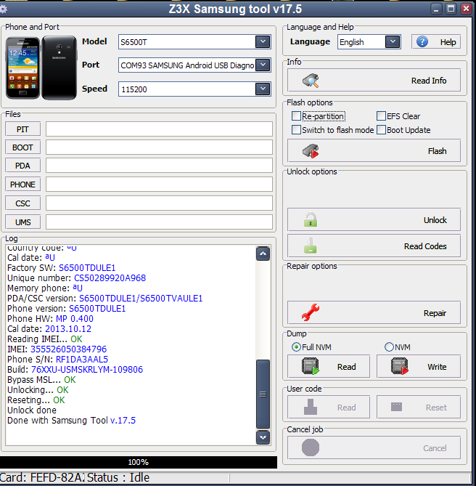Tick the Boot Update checkbox

pyautogui.click(x=381, y=129)
